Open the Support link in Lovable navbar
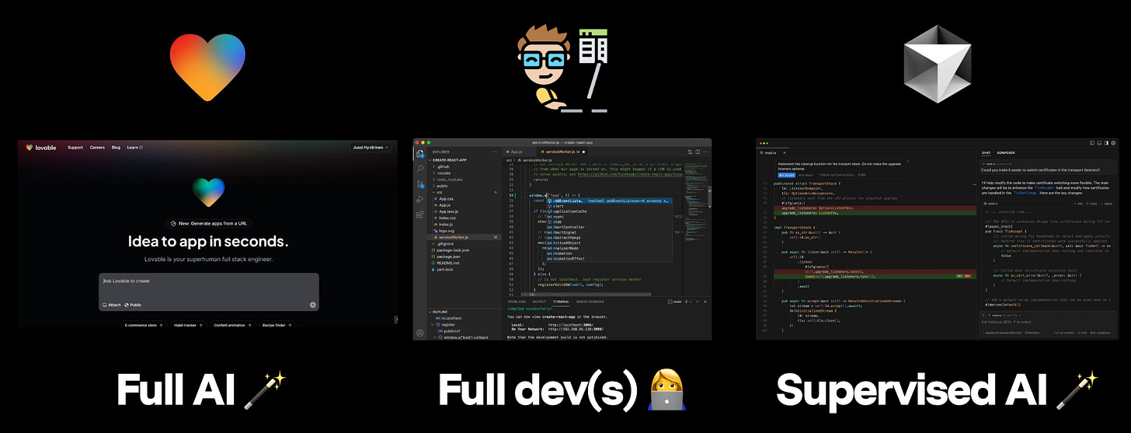Image resolution: width=1131 pixels, height=433 pixels. [x=75, y=147]
